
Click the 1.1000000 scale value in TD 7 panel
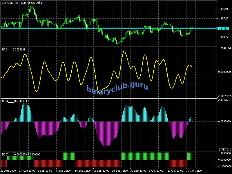coord(224,153)
